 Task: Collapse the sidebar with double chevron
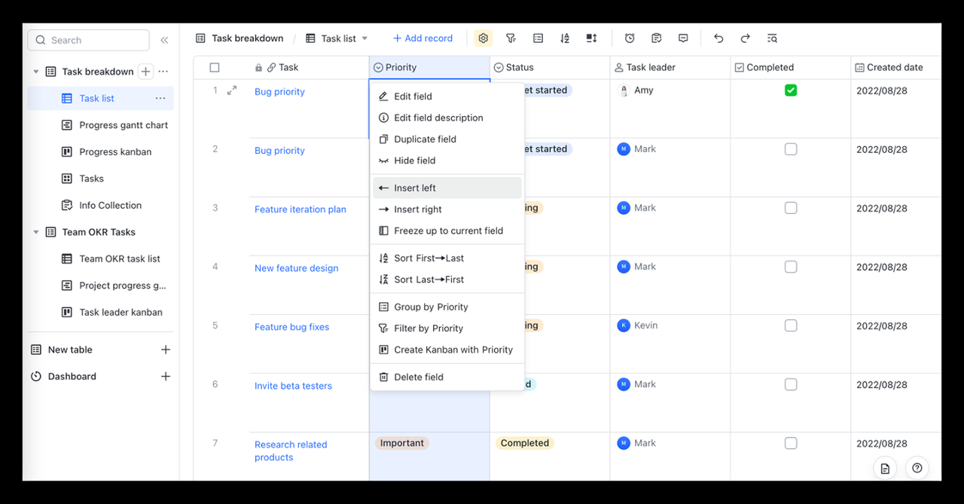pyautogui.click(x=164, y=40)
